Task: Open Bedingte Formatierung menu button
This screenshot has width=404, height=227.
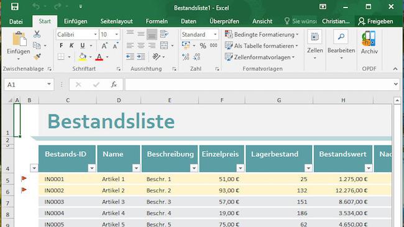Action: tap(262, 35)
